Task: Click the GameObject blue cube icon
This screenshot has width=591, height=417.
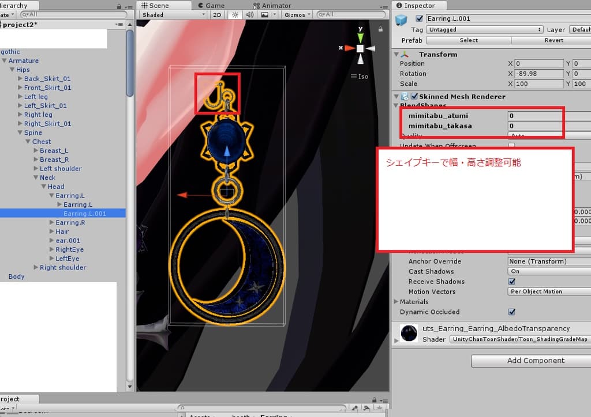Action: click(401, 20)
